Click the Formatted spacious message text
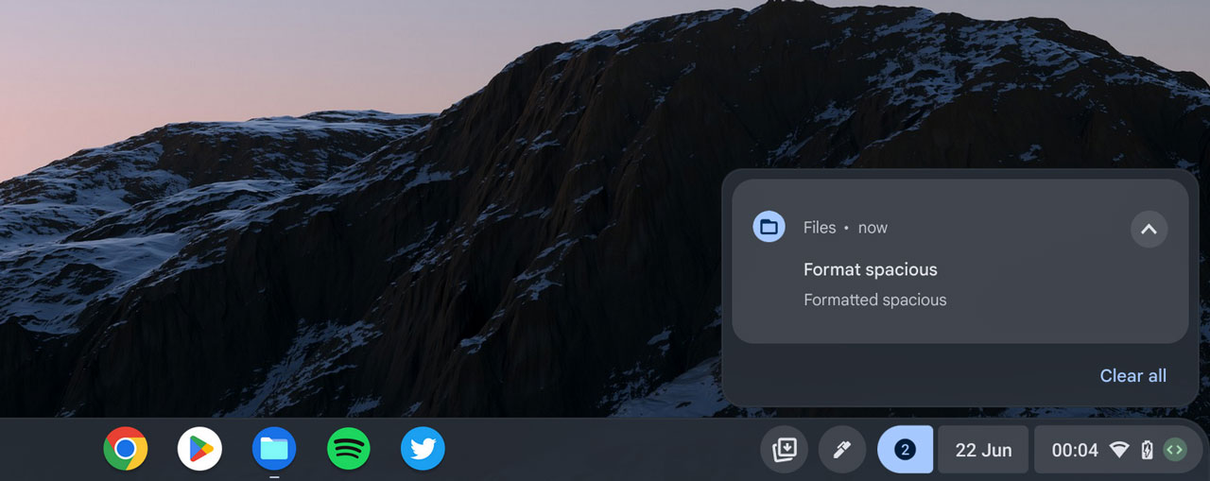This screenshot has height=481, width=1210. [x=874, y=300]
